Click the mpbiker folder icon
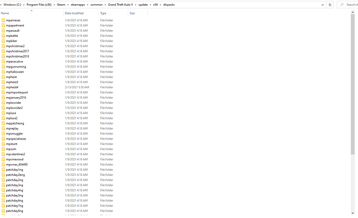This screenshot has width=358, height=218. click(x=3, y=40)
